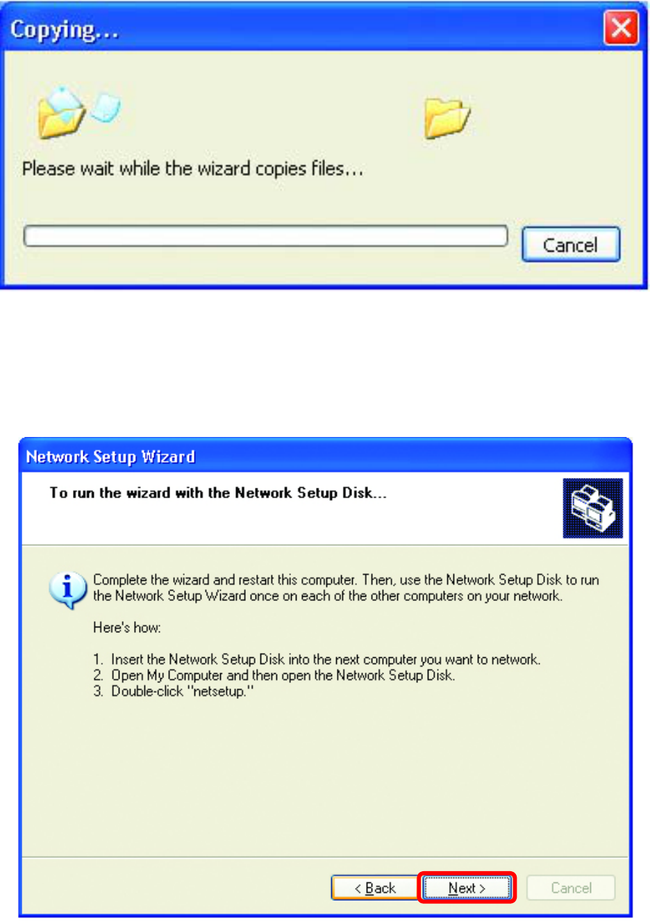This screenshot has width=650, height=924.
Task: Select step 3 'netsetup' instruction
Action: tap(174, 691)
